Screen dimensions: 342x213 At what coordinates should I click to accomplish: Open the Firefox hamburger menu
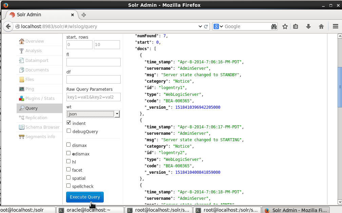pos(336,27)
